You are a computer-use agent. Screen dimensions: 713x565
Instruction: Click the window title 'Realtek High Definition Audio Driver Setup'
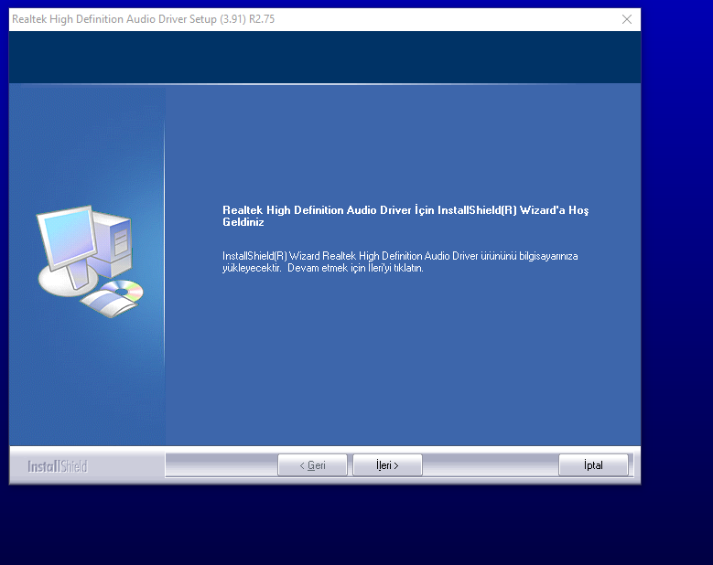point(114,19)
